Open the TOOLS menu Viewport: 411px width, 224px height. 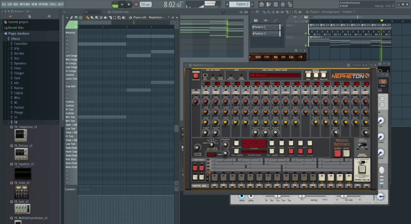53,4
